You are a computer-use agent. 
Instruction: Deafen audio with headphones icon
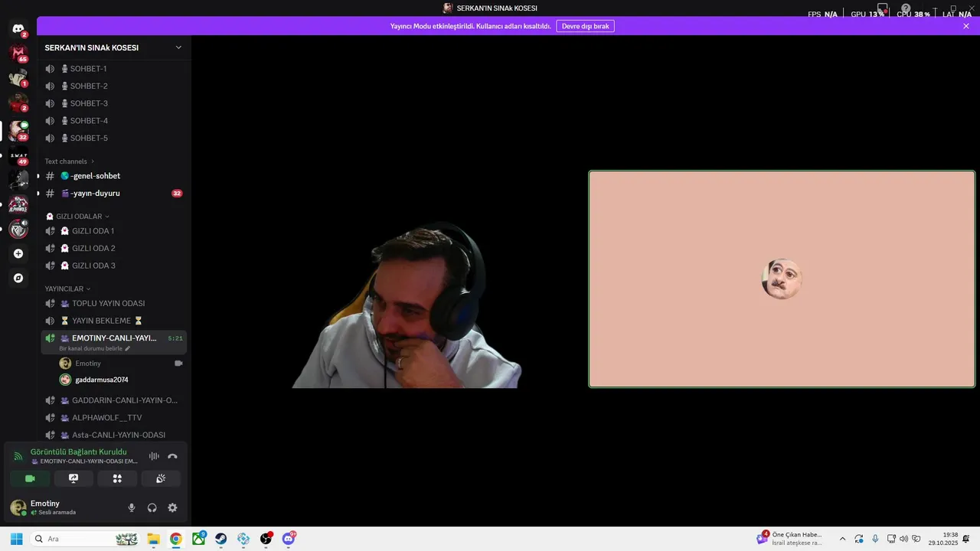[152, 507]
